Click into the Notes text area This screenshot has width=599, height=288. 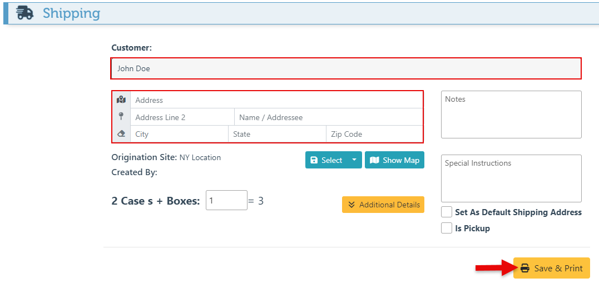click(x=511, y=115)
